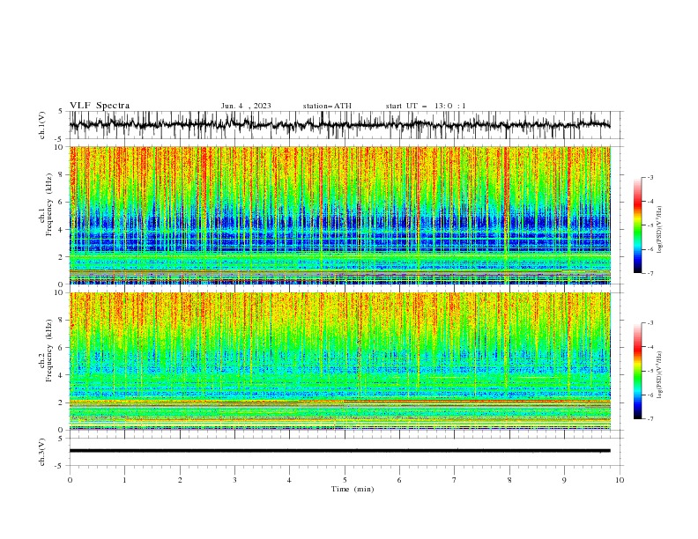This screenshot has height=539, width=698.
Task: Click the time axis tick label "8"
Action: click(x=509, y=480)
